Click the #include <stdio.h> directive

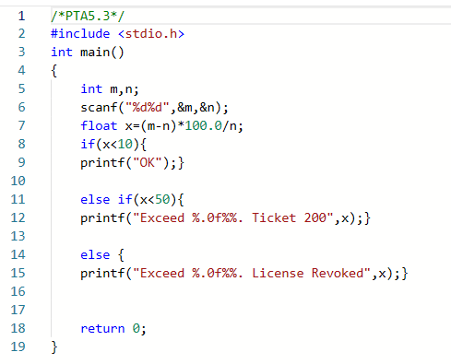(117, 33)
